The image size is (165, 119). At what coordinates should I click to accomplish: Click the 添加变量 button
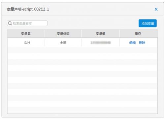pyautogui.click(x=148, y=23)
